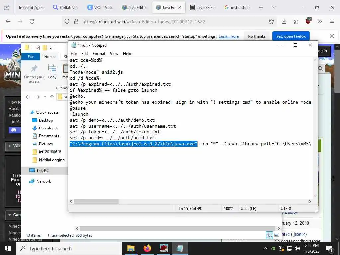
Task: Click the tracking protection shield in address bar
Action: (67, 21)
